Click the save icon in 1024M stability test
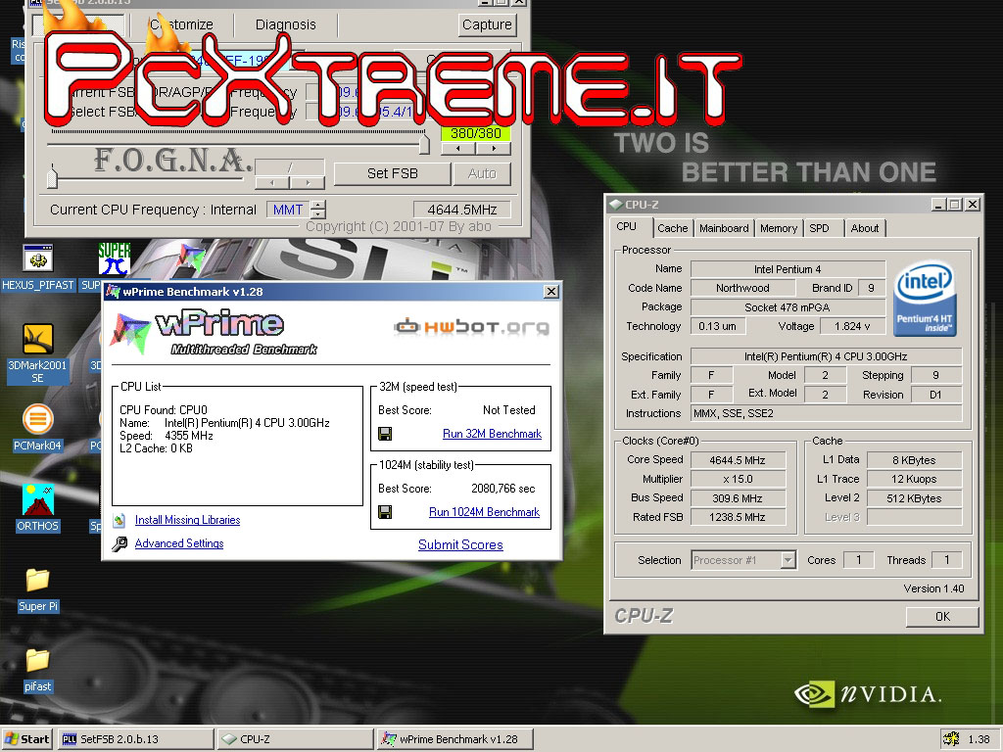 tap(385, 512)
